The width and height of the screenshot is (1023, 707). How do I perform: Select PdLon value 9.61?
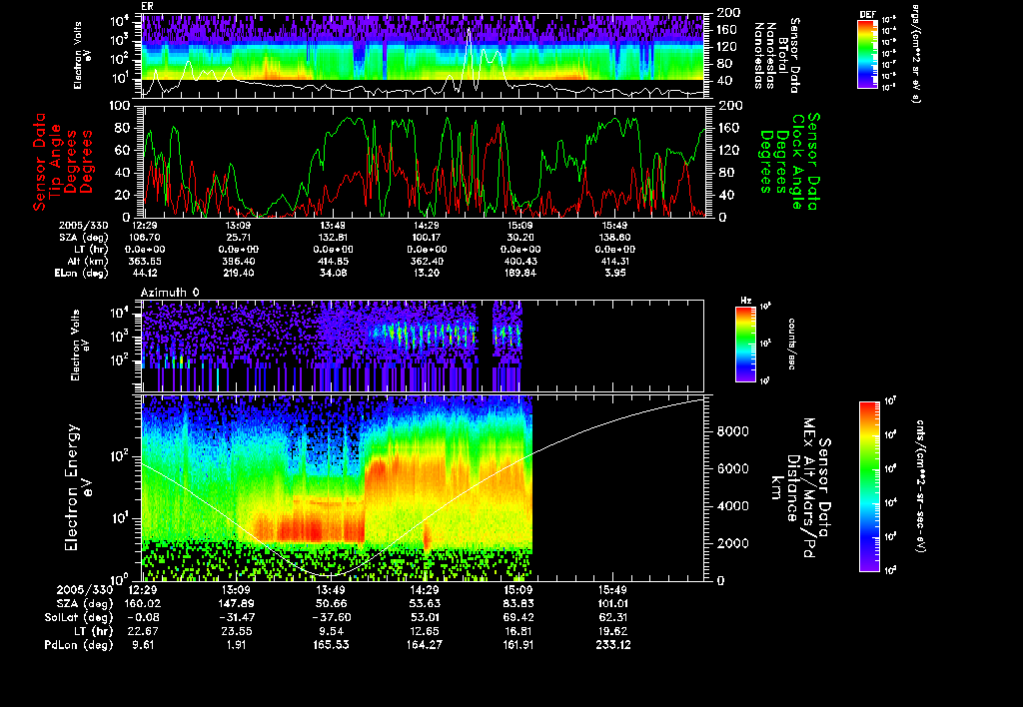[144, 644]
